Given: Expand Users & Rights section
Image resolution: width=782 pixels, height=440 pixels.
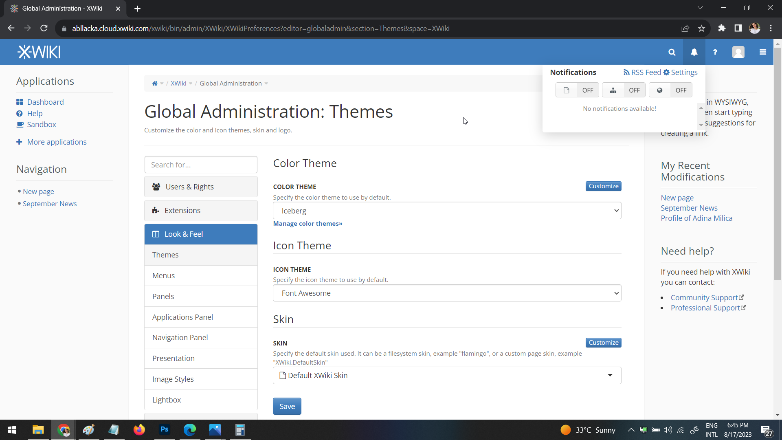Looking at the screenshot, I should pos(201,187).
